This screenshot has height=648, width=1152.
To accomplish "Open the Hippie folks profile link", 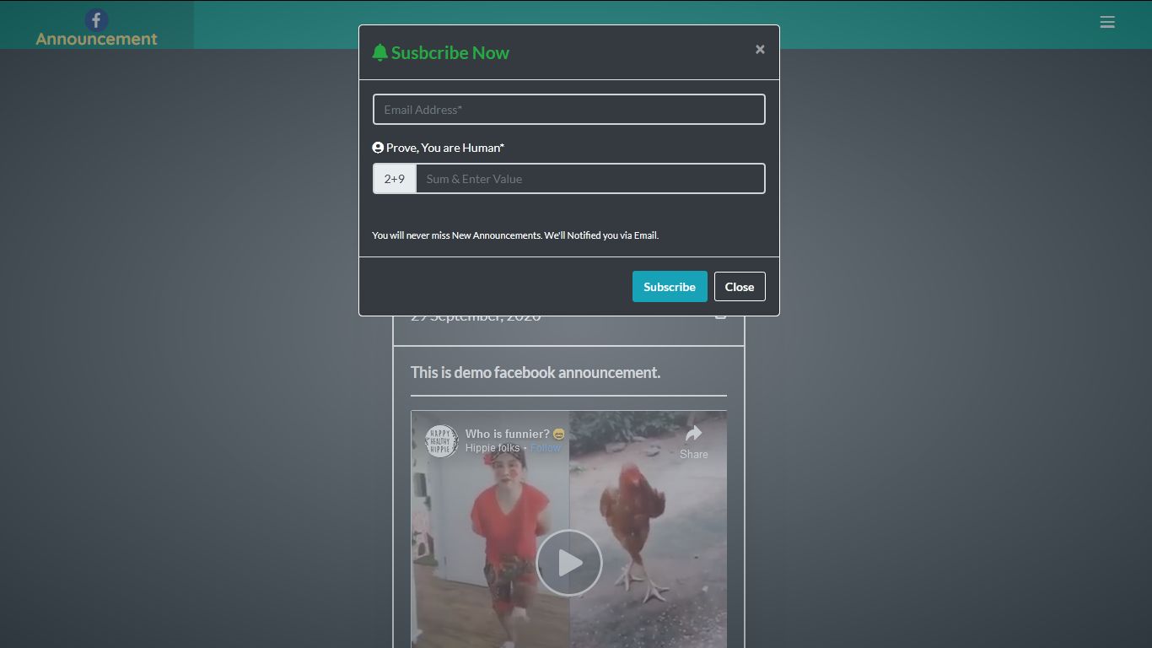I will click(x=492, y=447).
